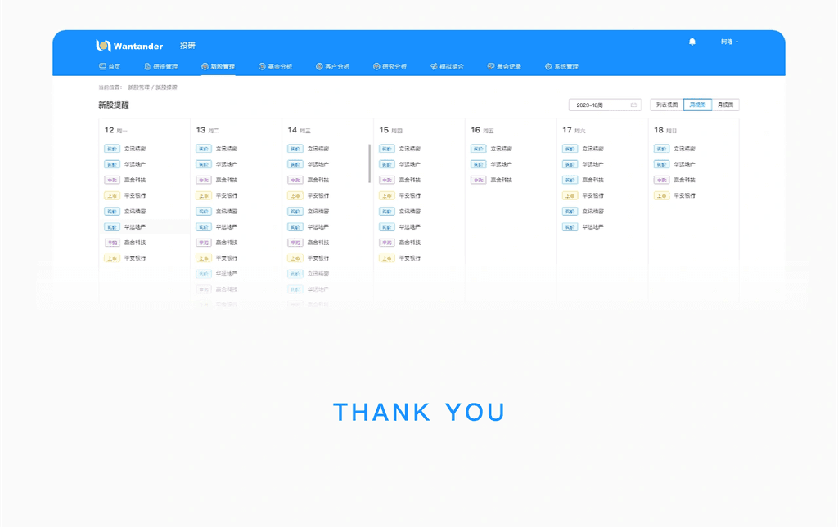Image resolution: width=838 pixels, height=527 pixels.
Task: Open highlighted 华远地产 row under day 12
Action: [x=144, y=226]
